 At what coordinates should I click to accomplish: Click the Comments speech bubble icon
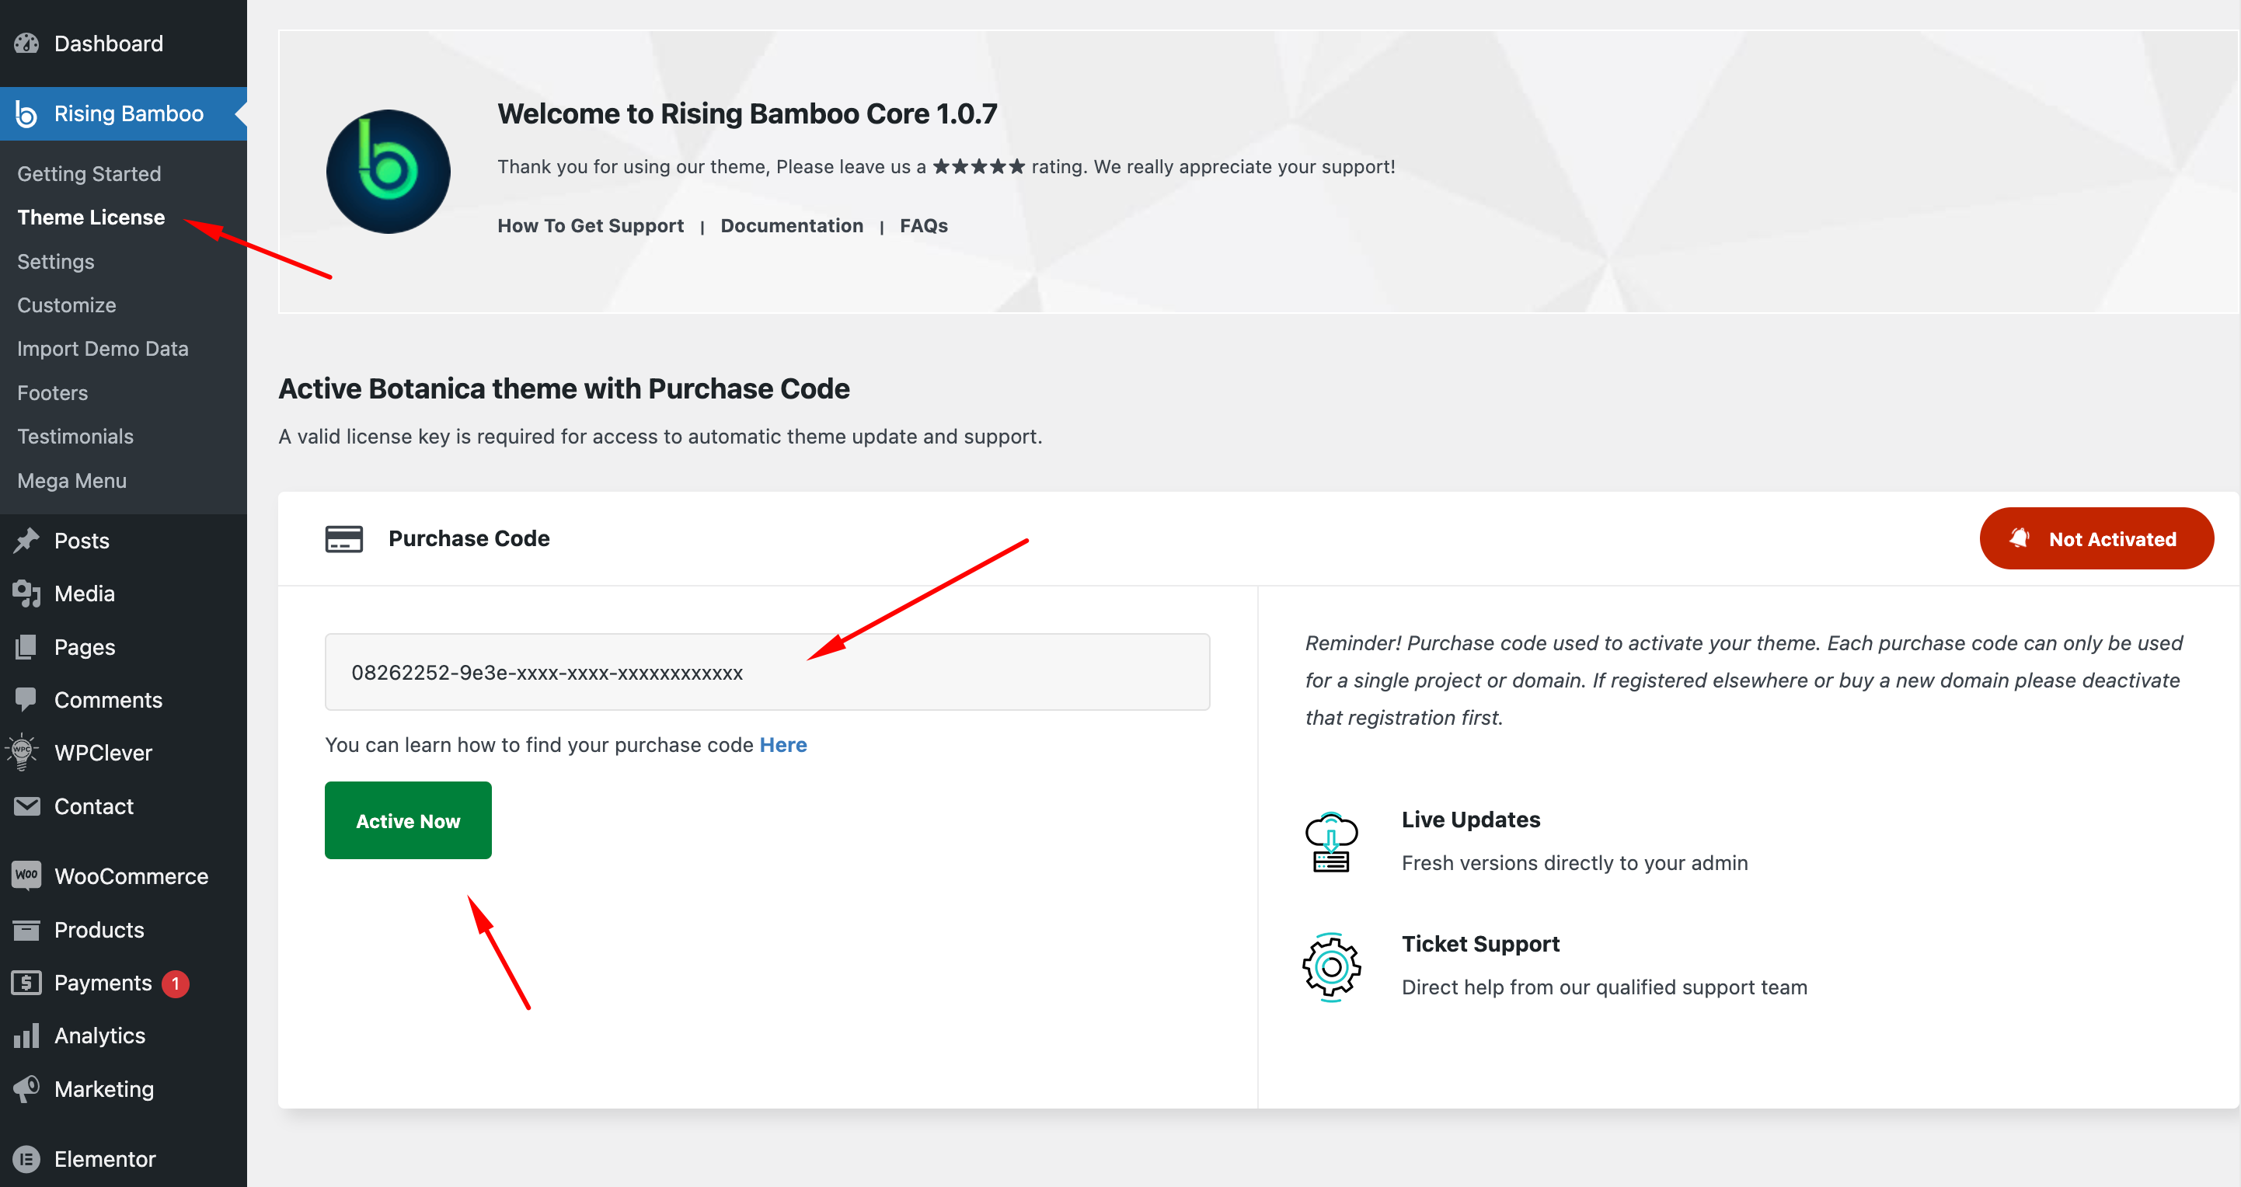26,700
